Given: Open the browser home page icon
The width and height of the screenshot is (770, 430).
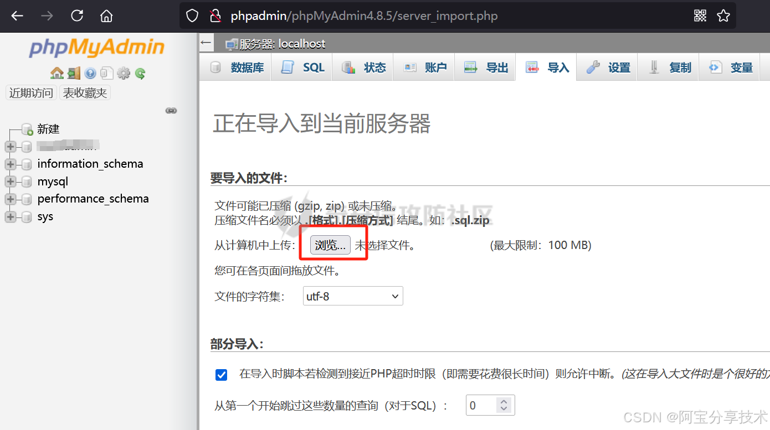Looking at the screenshot, I should (106, 16).
